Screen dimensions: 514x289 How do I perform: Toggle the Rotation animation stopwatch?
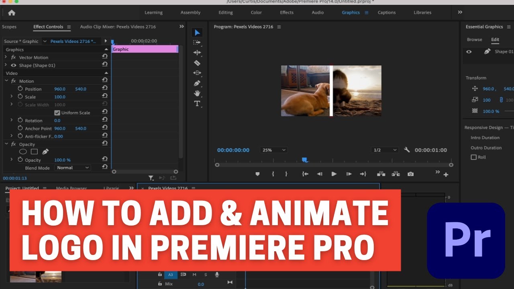click(20, 120)
